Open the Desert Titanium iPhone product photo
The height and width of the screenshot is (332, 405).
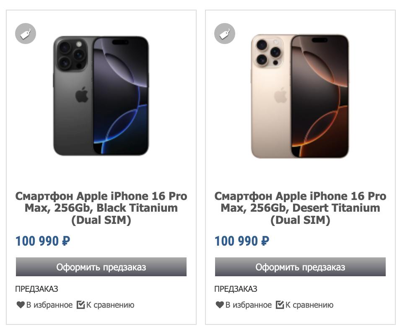(x=300, y=96)
